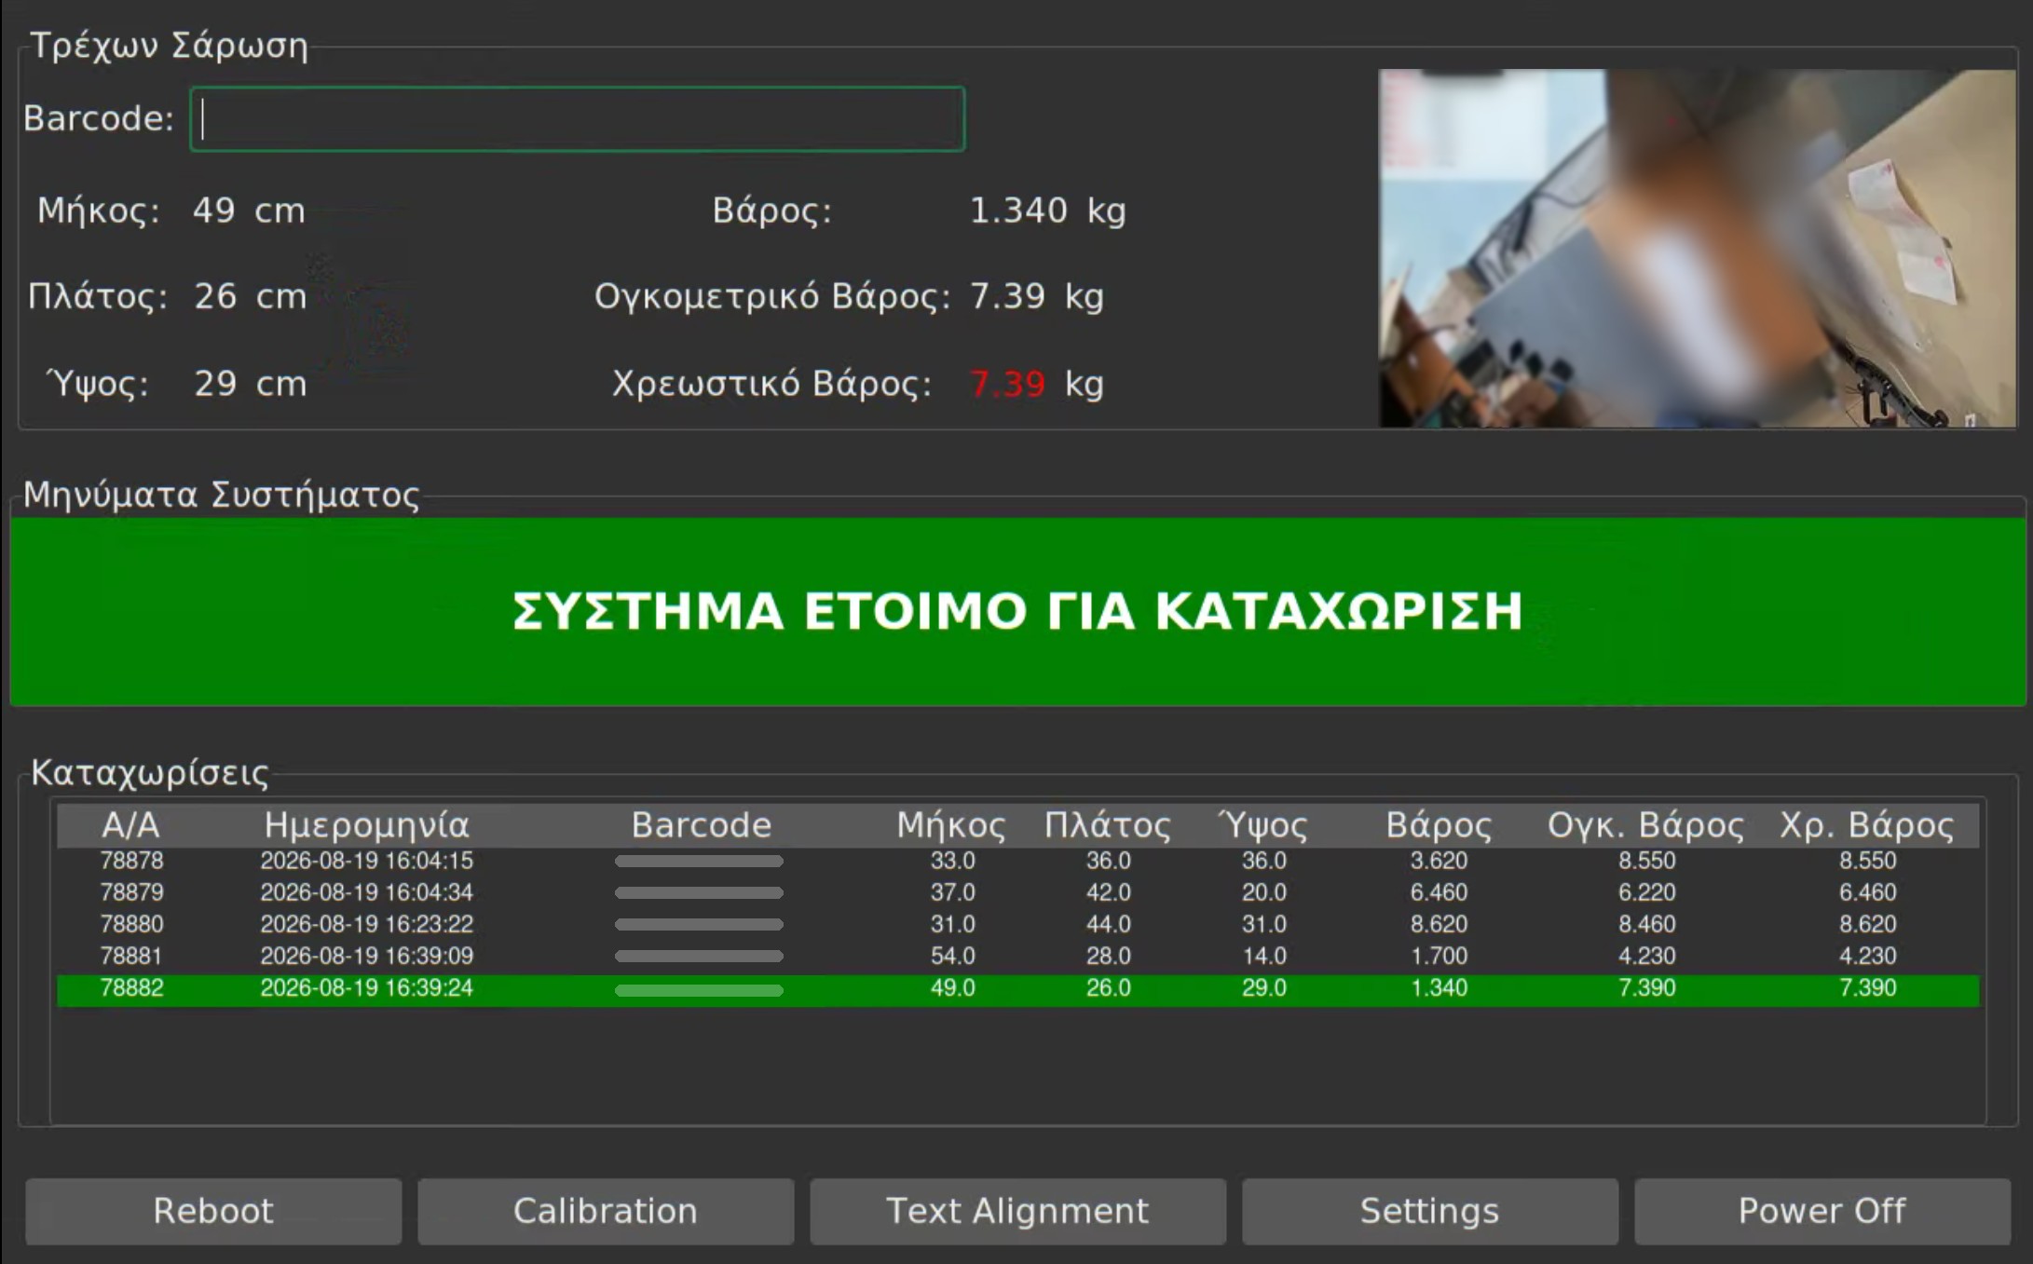2033x1264 pixels.
Task: Select table row 78879
Action: 1017,892
